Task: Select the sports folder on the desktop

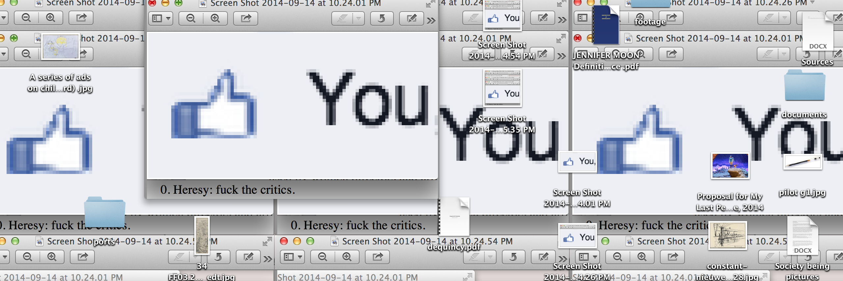Action: pyautogui.click(x=105, y=212)
